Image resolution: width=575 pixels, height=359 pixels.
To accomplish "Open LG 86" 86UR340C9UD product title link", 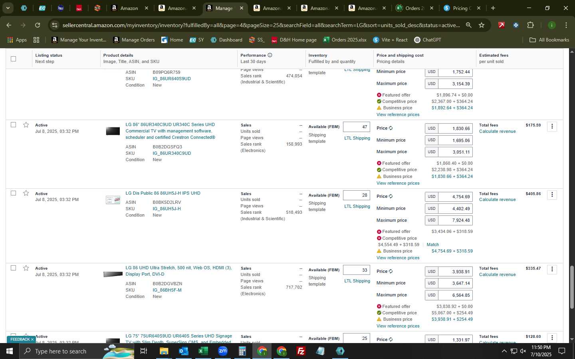I will pyautogui.click(x=171, y=131).
